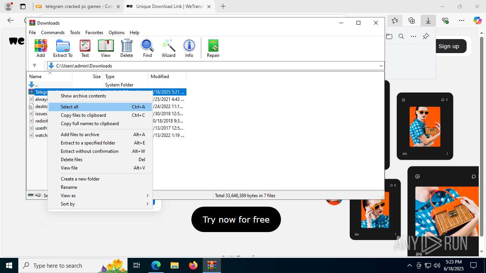Click the Extract To toolbar icon
This screenshot has width=486, height=273.
pos(63,48)
